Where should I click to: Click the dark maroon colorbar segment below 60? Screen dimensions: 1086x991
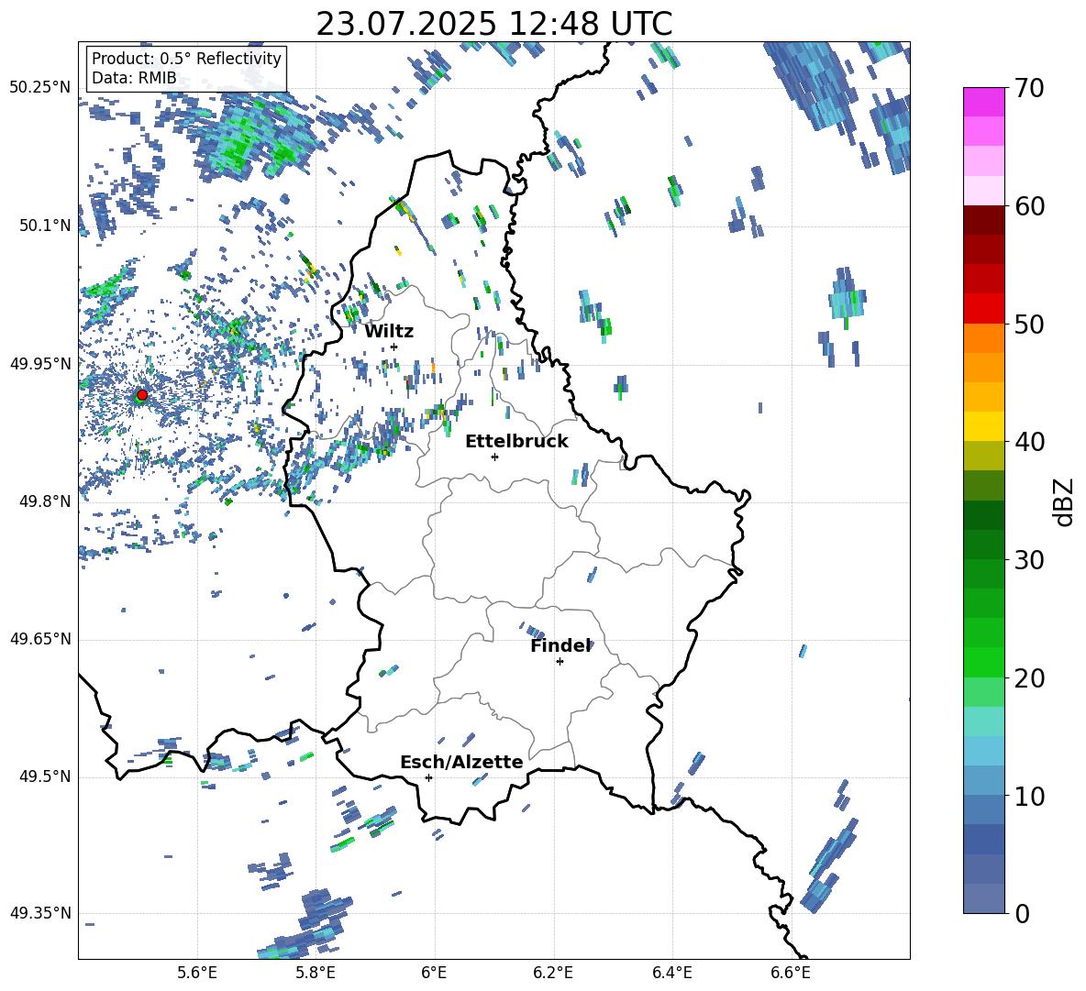point(983,220)
